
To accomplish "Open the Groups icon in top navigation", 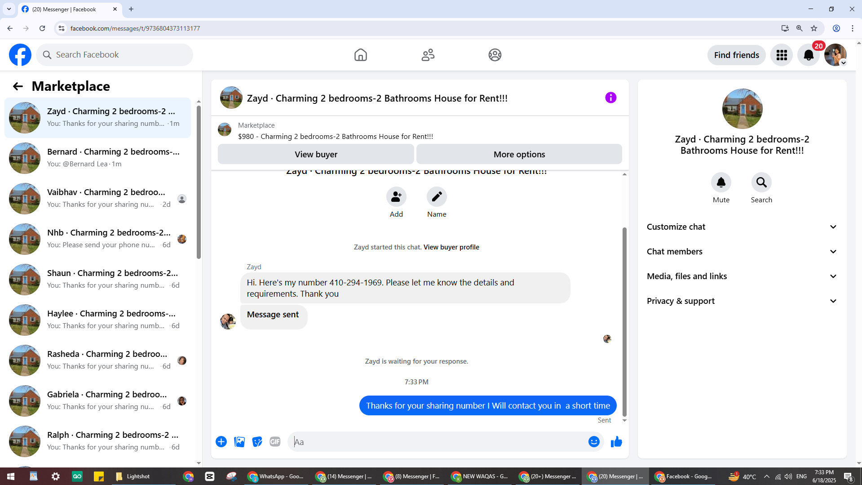I will (495, 55).
